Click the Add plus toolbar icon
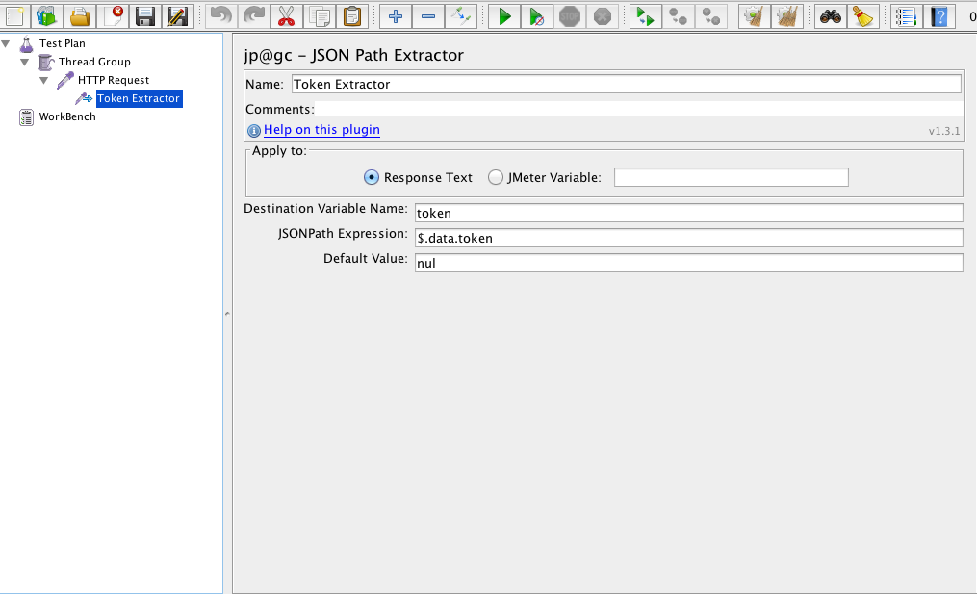This screenshot has width=977, height=594. 395,16
